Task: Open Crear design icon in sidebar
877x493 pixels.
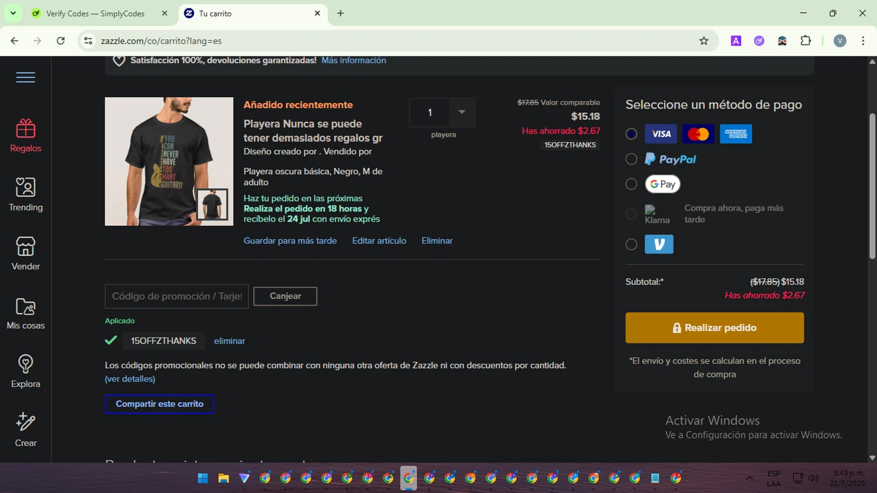Action: 26,422
